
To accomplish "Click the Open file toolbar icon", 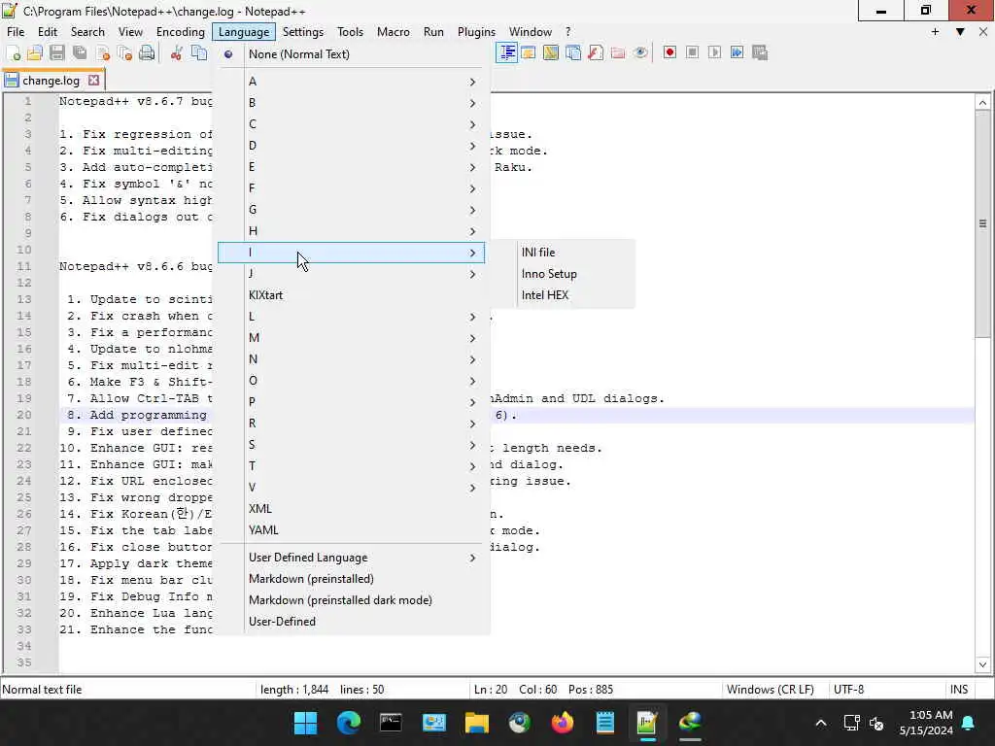I will click(35, 53).
